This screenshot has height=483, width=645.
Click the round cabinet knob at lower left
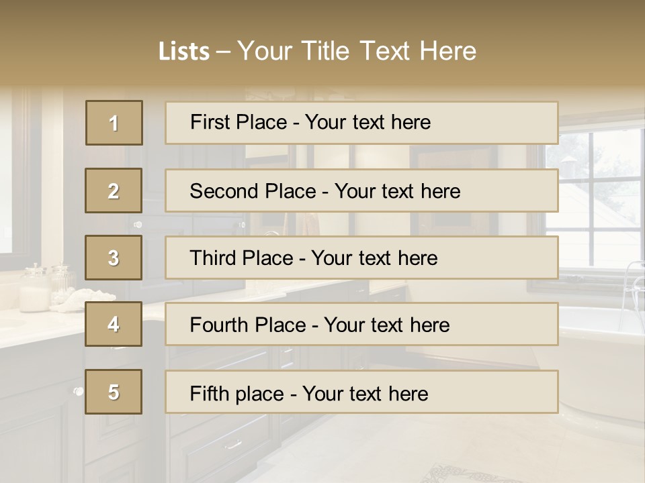point(79,391)
